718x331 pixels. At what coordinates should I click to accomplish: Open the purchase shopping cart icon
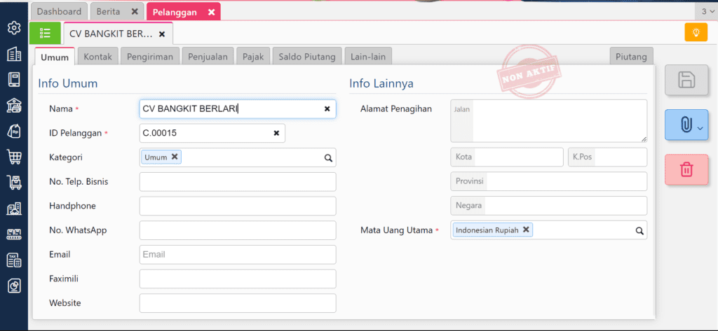14,157
